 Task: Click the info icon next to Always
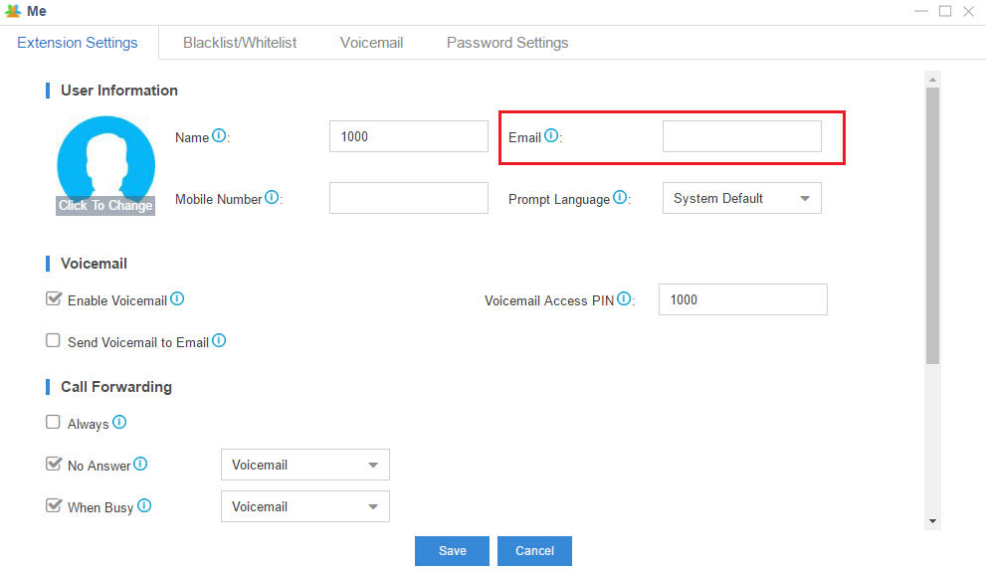click(119, 422)
